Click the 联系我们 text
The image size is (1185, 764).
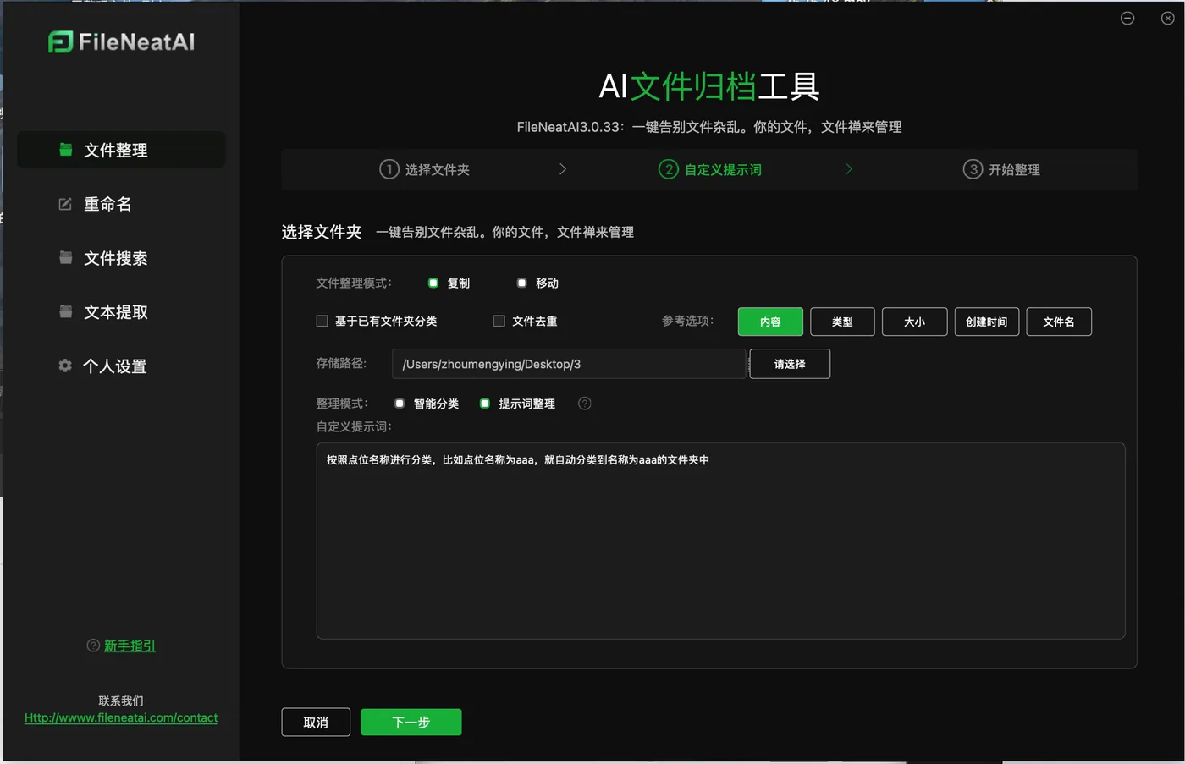[x=121, y=701]
